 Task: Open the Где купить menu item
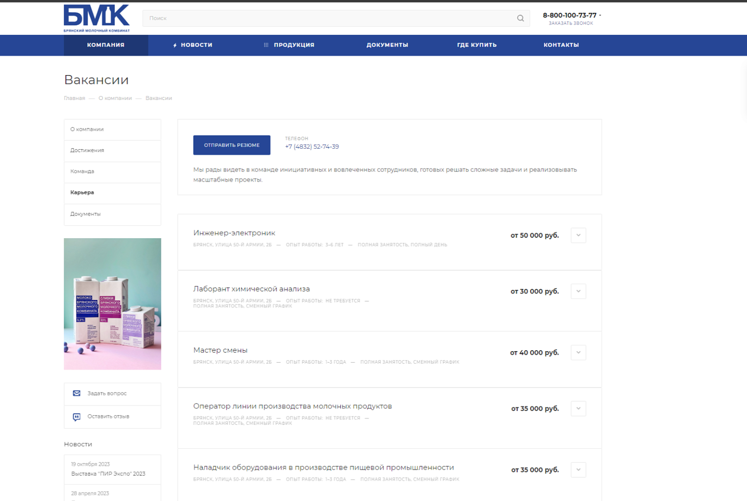[x=477, y=45]
